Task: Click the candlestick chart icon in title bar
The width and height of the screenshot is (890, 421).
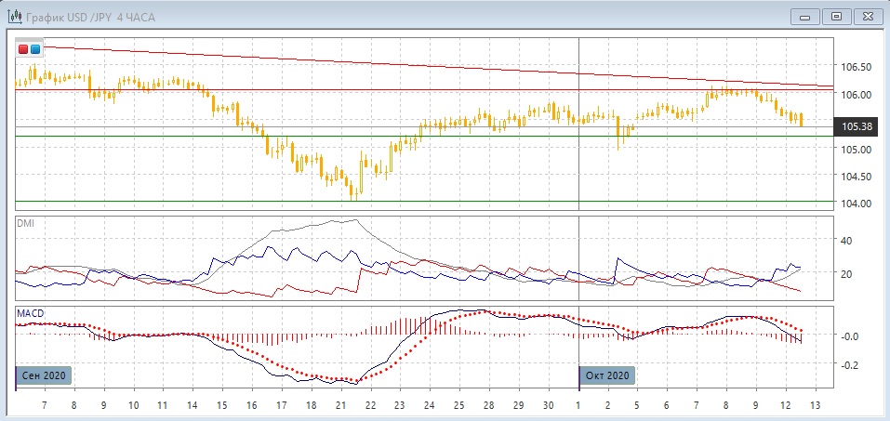Action: [14, 16]
